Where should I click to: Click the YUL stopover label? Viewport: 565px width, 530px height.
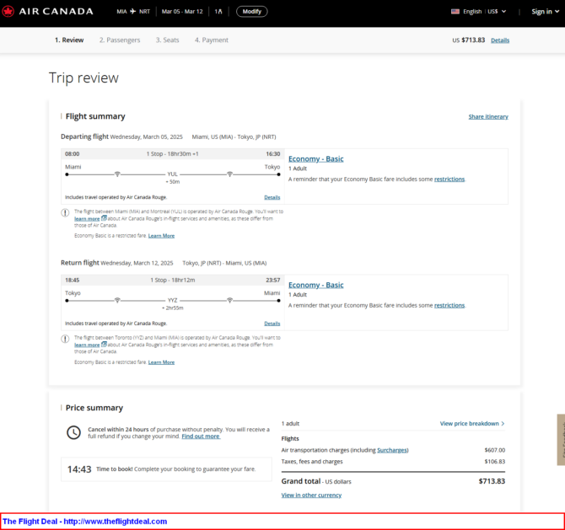pos(173,174)
